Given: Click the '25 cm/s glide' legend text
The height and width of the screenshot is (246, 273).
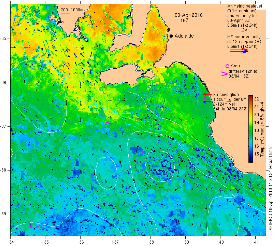Looking at the screenshot, I should [x=226, y=95].
